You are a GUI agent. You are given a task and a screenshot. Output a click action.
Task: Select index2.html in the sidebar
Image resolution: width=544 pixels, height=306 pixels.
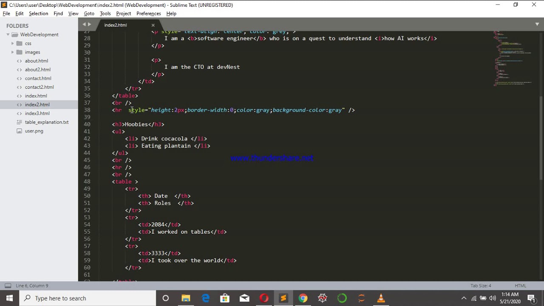[x=37, y=105]
